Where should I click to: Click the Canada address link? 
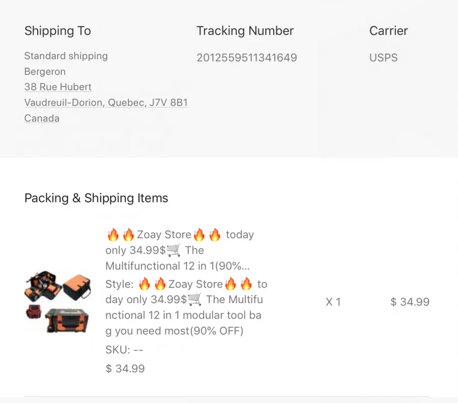[42, 118]
